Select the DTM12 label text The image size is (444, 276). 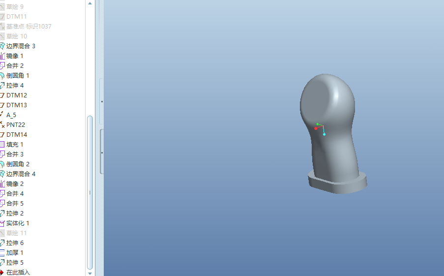point(17,95)
